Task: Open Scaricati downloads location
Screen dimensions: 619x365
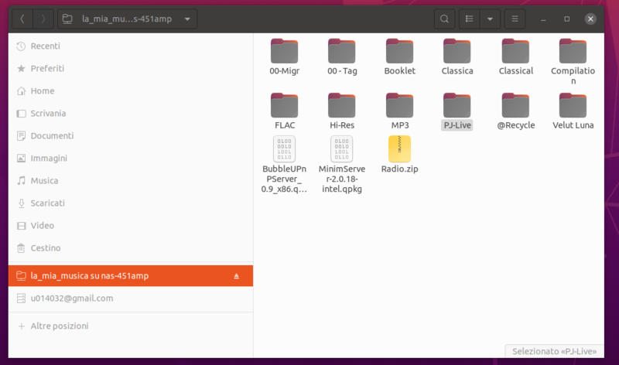Action: (x=47, y=203)
